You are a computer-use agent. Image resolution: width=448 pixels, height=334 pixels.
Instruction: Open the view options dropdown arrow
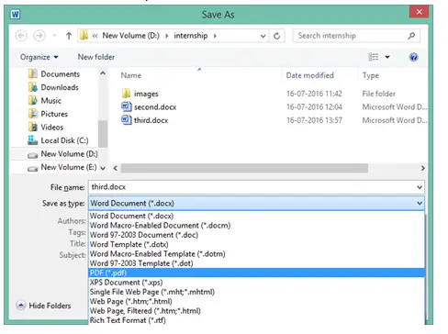[x=387, y=57]
